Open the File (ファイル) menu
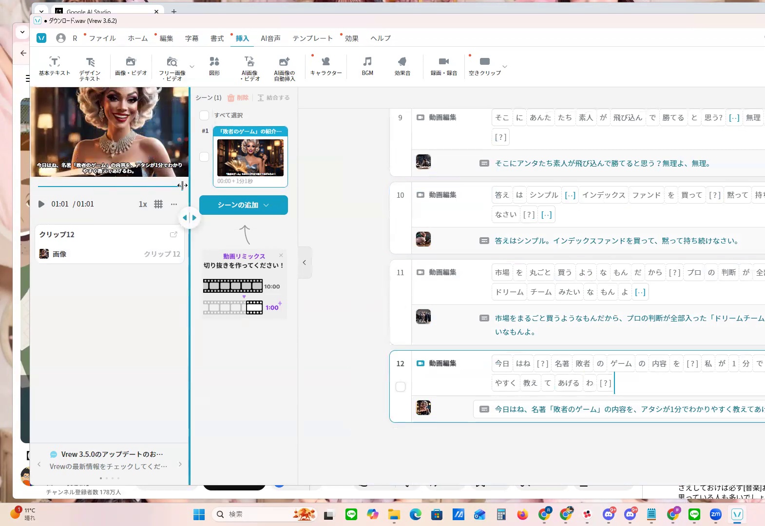The image size is (765, 526). pos(102,38)
